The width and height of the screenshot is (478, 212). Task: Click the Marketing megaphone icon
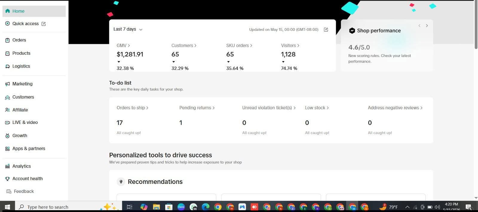click(x=7, y=84)
